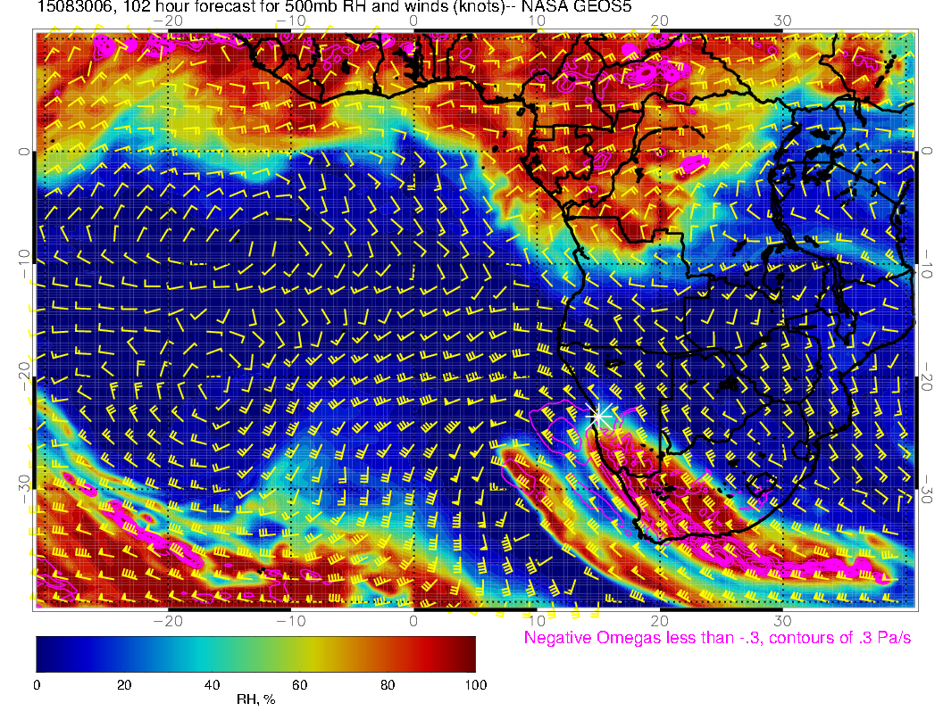The height and width of the screenshot is (728, 943).
Task: Click the '-20' latitude label on the left axis
Action: (24, 376)
